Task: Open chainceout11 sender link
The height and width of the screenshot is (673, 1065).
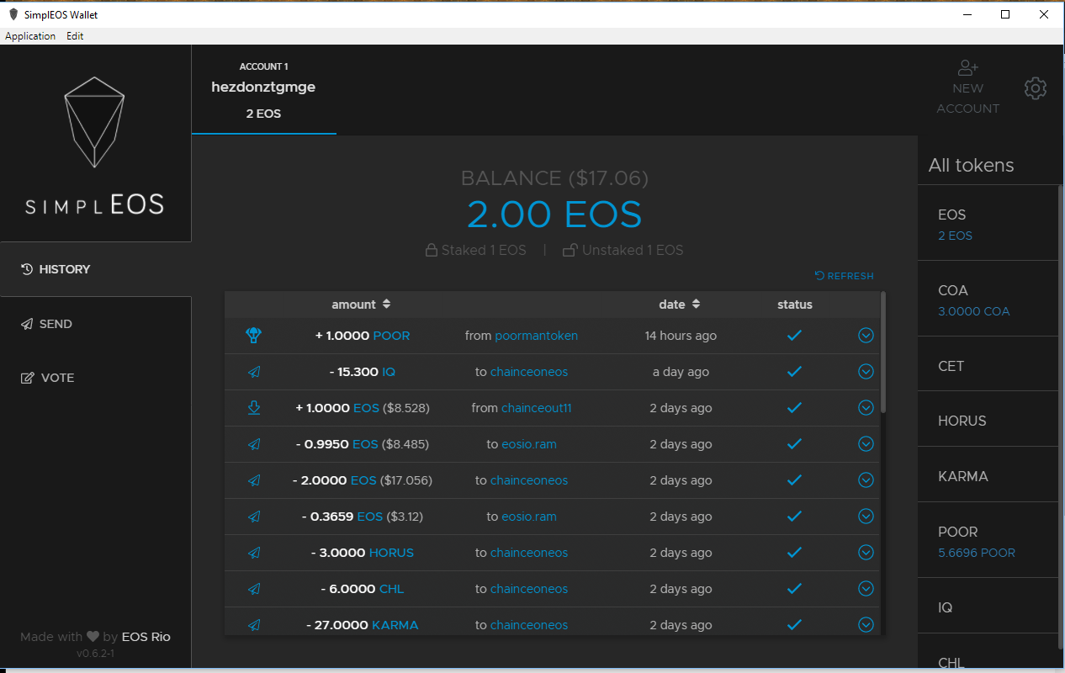Action: point(537,408)
